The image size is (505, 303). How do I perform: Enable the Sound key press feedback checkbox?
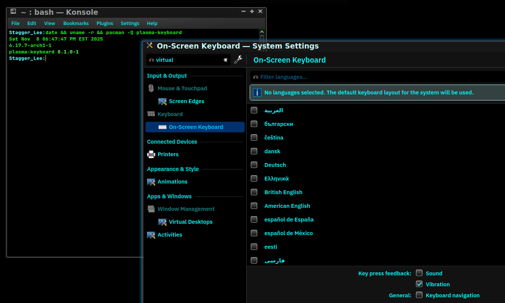(419, 273)
